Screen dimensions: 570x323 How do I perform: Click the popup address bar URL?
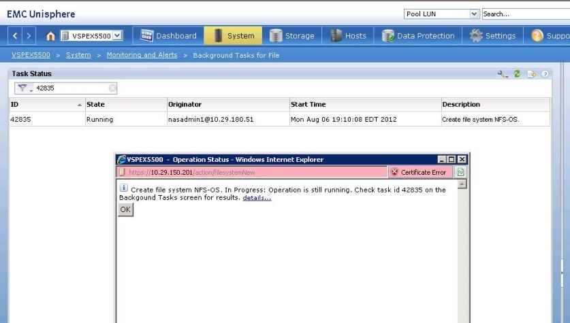tap(191, 173)
